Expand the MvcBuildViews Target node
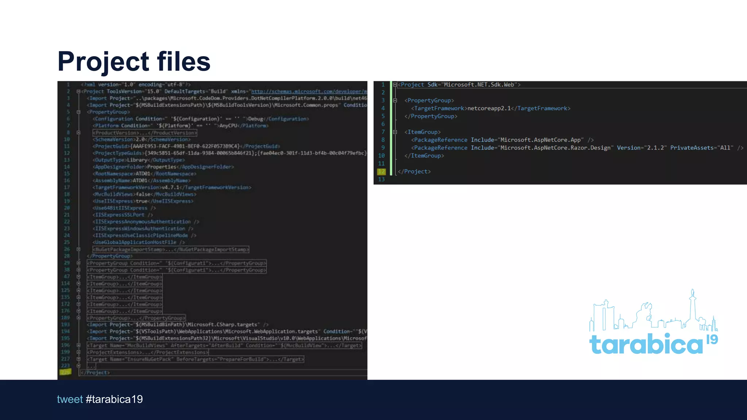Viewport: 747px width, 420px height. click(78, 345)
